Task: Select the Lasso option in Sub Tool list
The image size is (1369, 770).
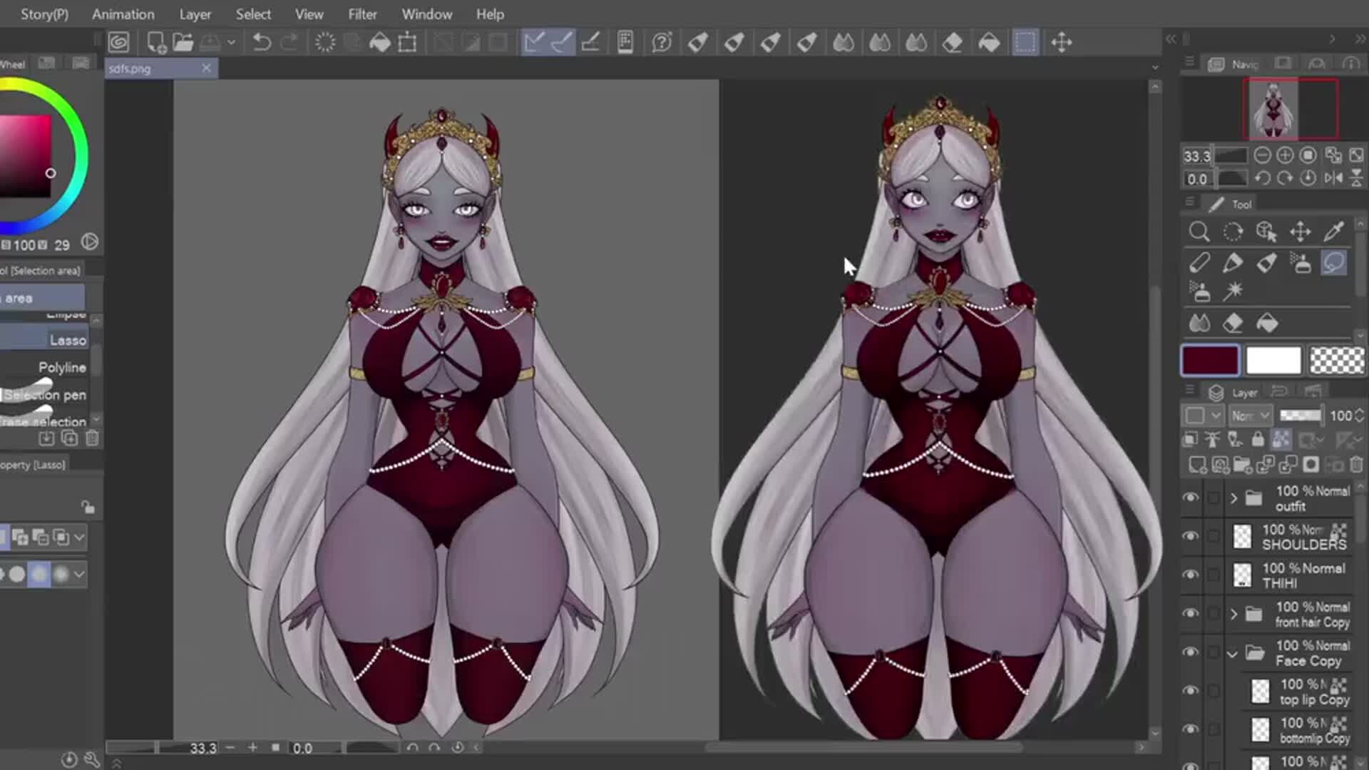Action: click(x=68, y=340)
